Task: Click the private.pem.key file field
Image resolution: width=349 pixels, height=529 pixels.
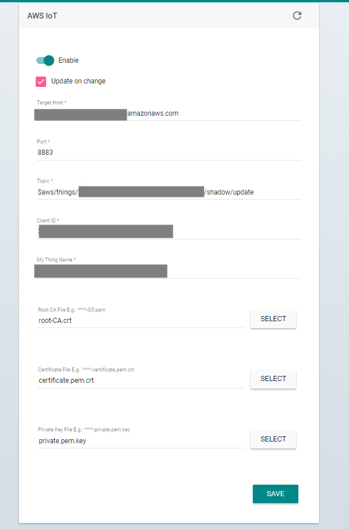Action: point(141,440)
